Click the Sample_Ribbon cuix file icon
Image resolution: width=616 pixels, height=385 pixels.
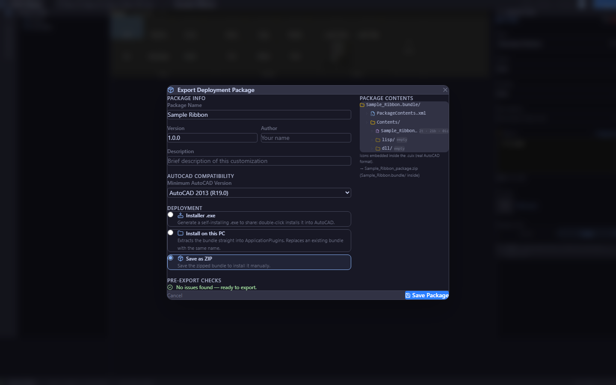tap(377, 131)
